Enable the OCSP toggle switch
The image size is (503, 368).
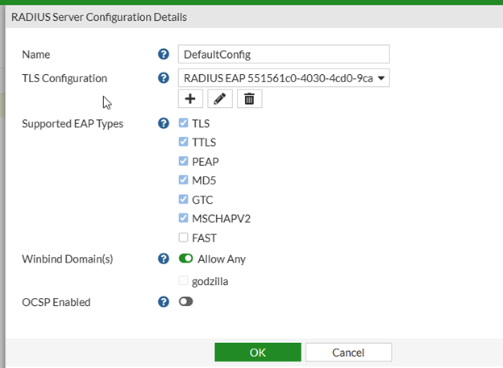186,302
